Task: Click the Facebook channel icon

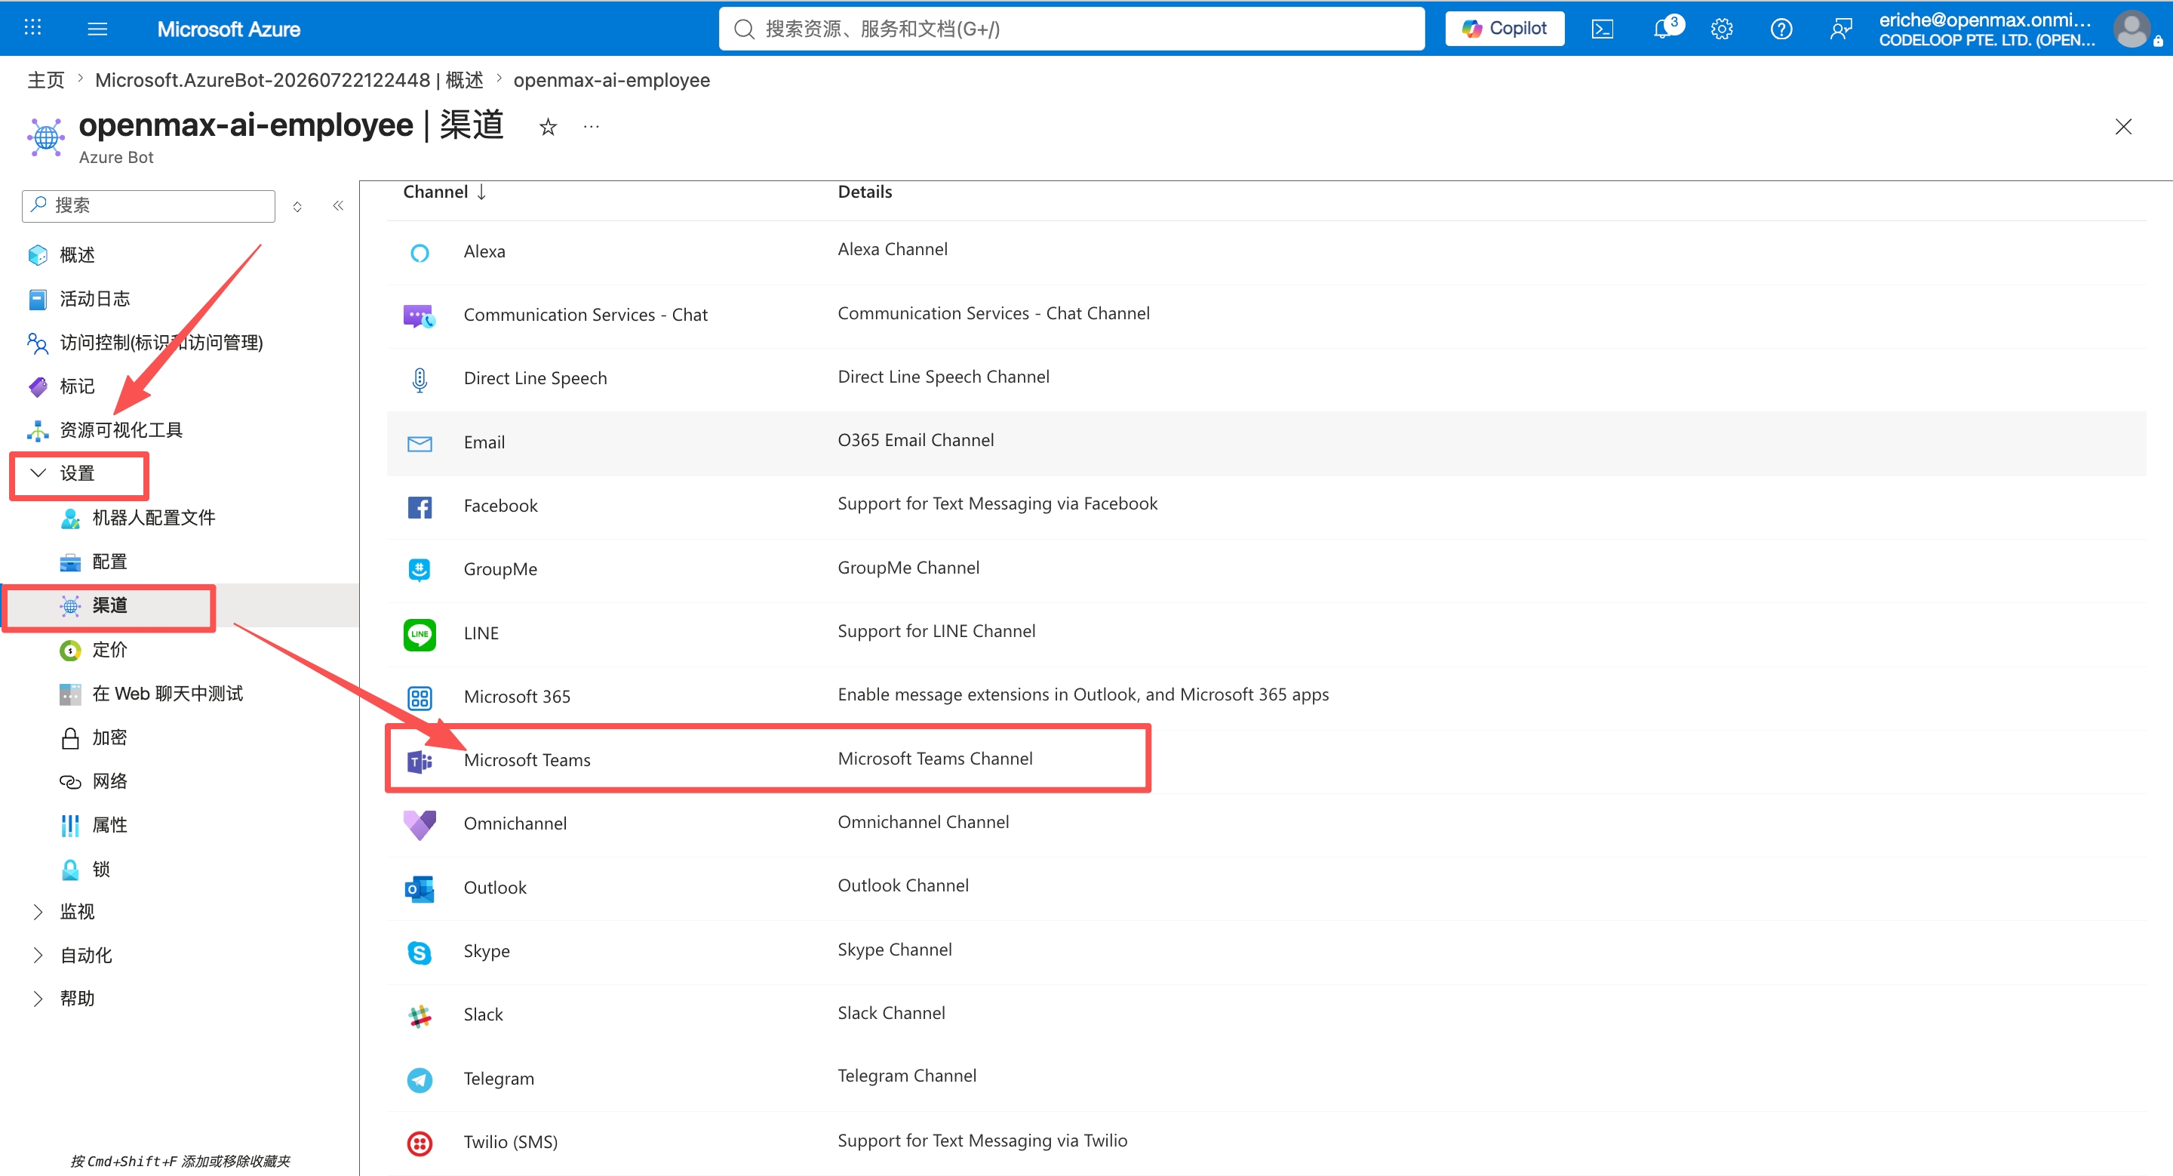Action: [x=420, y=507]
